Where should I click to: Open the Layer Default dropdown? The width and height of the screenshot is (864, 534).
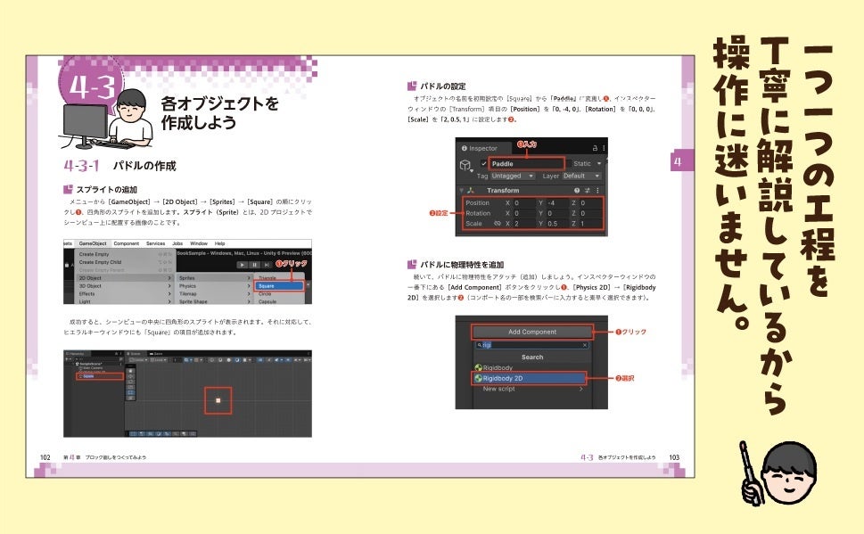[581, 177]
